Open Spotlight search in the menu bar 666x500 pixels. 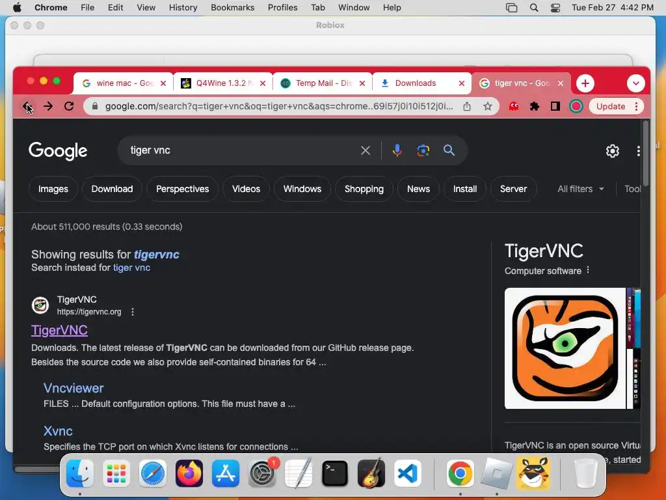tap(534, 8)
